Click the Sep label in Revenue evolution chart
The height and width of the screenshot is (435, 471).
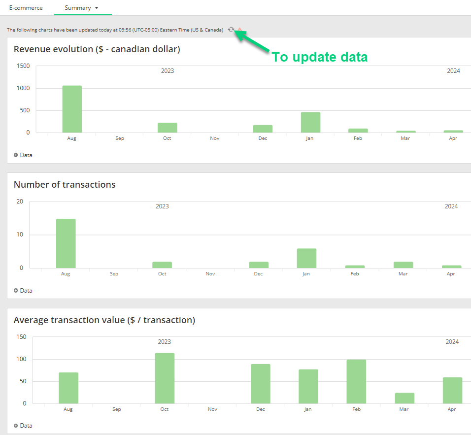tap(120, 138)
